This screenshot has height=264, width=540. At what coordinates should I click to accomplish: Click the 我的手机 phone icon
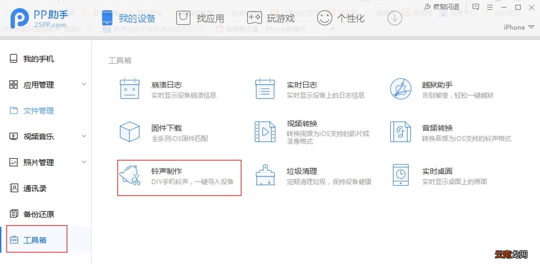coord(14,59)
